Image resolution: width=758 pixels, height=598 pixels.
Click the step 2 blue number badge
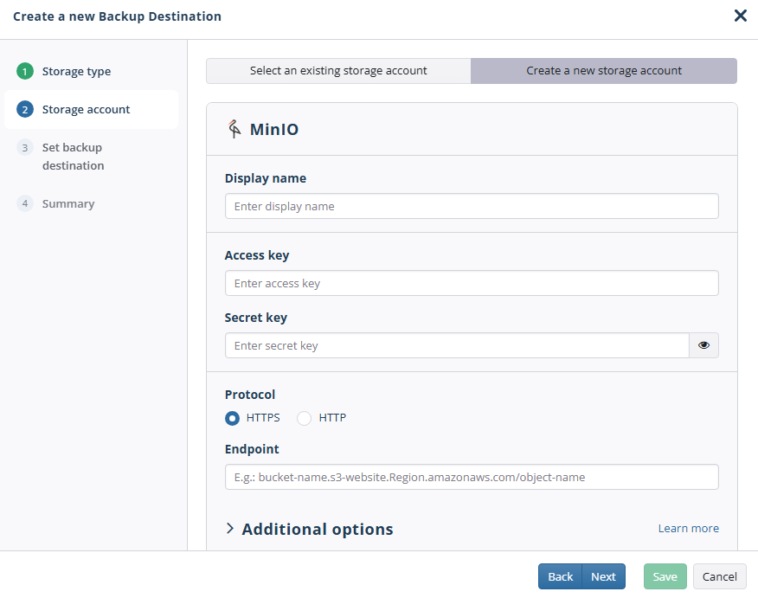[25, 109]
